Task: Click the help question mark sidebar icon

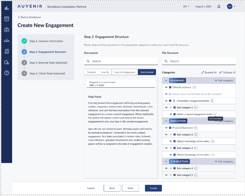Action: (x=6, y=73)
